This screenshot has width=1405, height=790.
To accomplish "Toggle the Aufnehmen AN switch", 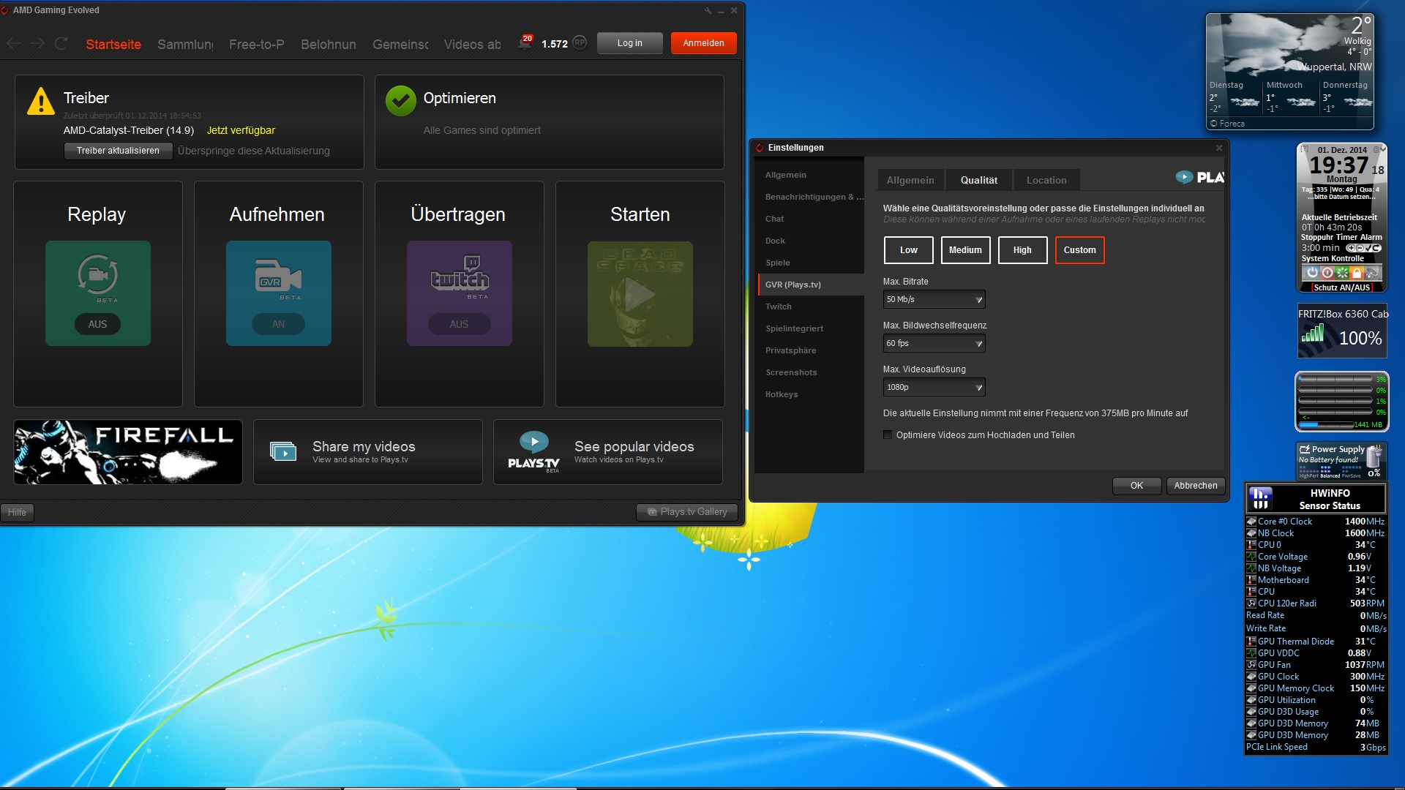I will 278,324.
